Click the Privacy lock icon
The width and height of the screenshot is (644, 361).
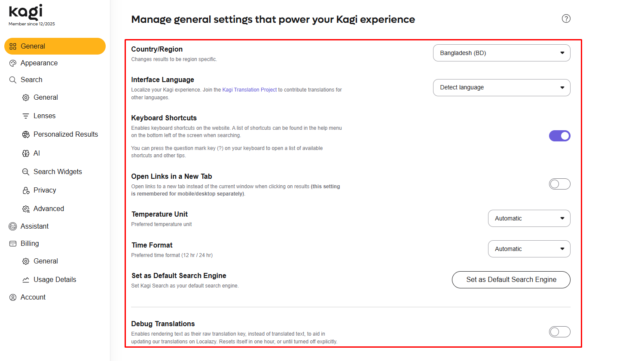pos(26,190)
